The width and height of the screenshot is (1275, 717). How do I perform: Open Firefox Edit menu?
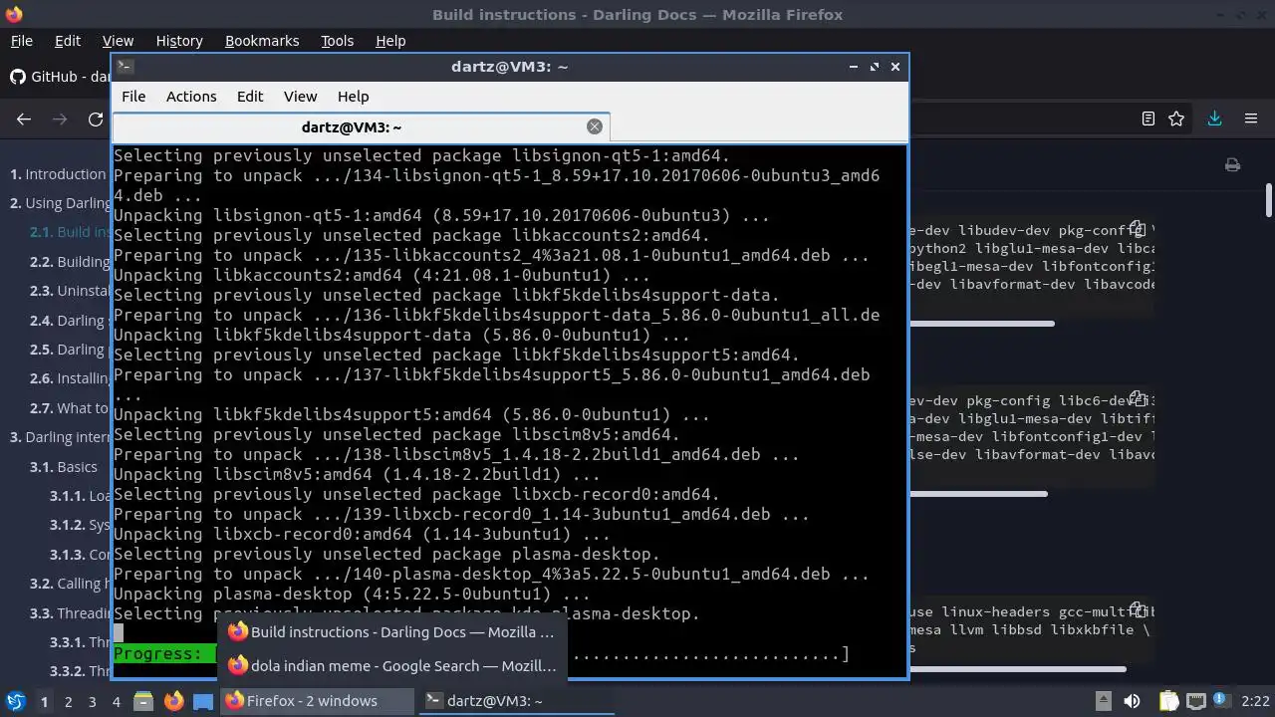(68, 41)
